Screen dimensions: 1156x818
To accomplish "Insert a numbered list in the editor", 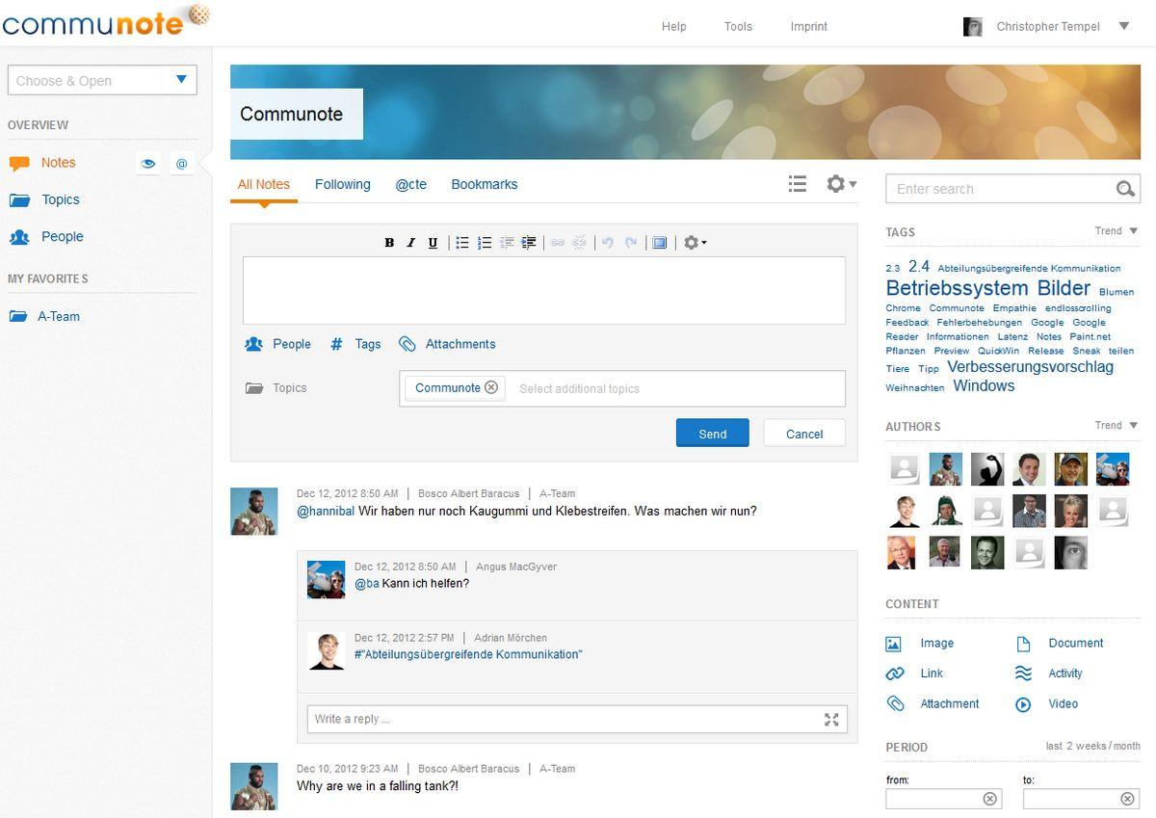I will [x=485, y=243].
